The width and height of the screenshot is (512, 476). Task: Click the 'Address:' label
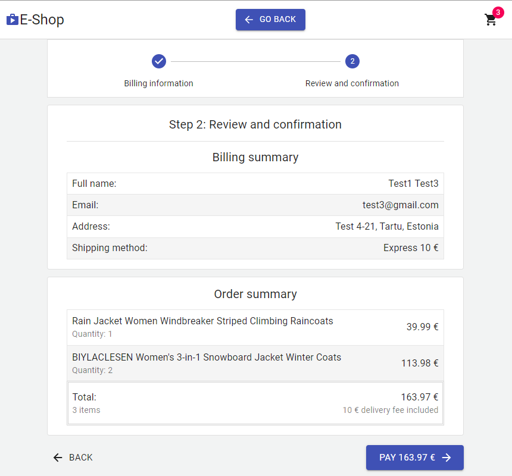click(x=91, y=227)
